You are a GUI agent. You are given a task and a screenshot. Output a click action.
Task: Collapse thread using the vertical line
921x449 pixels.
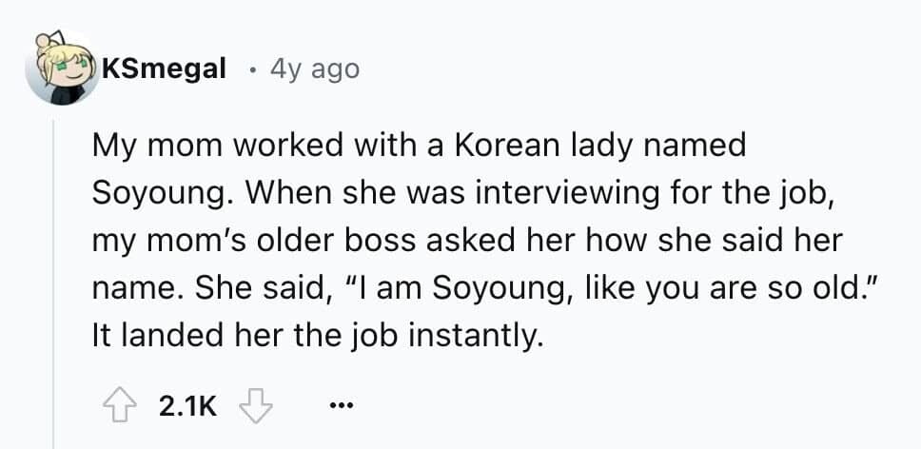tap(53, 285)
